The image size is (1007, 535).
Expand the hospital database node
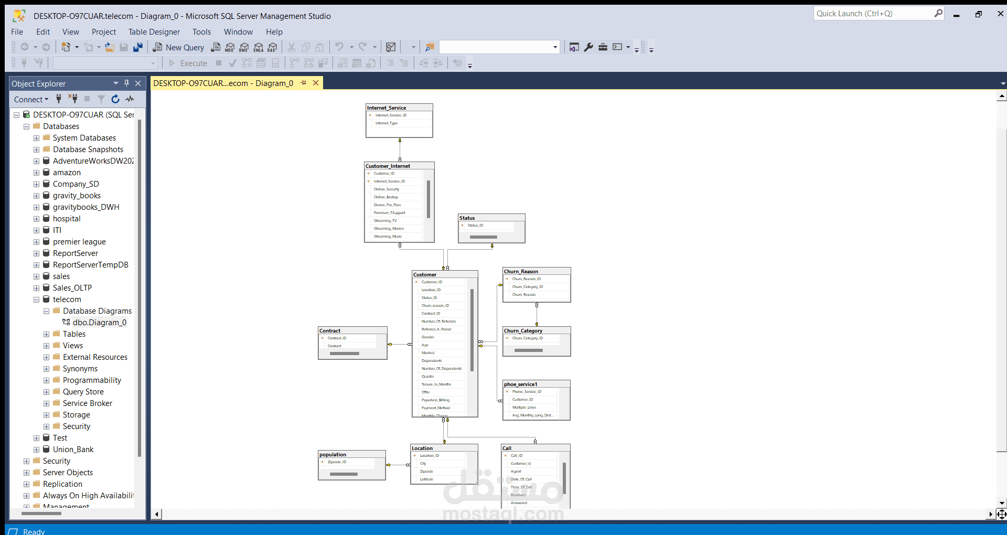tap(37, 219)
